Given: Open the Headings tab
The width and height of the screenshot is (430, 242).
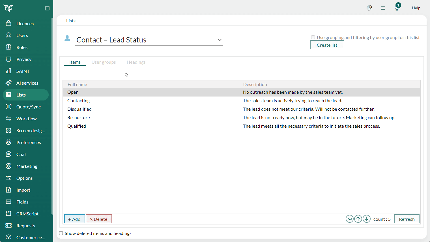Looking at the screenshot, I should coord(136,62).
